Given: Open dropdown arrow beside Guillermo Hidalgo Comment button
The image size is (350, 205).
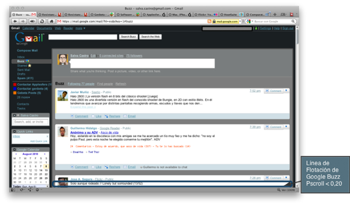Looking at the screenshot, I should click(286, 127).
